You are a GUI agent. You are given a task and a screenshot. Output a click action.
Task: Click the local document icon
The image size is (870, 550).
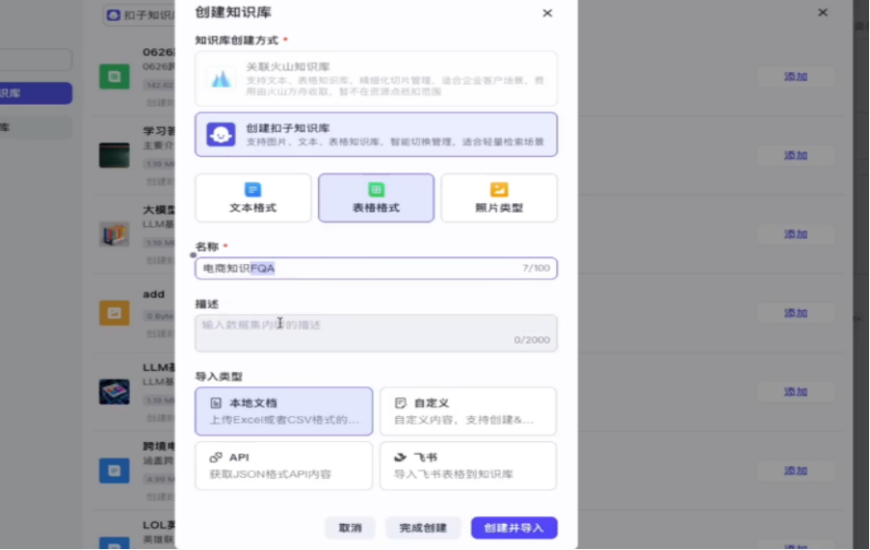click(x=216, y=403)
